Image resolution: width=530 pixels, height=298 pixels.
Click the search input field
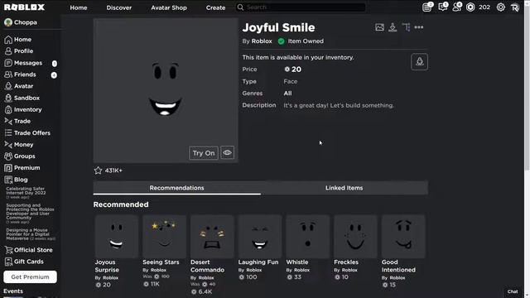point(301,7)
